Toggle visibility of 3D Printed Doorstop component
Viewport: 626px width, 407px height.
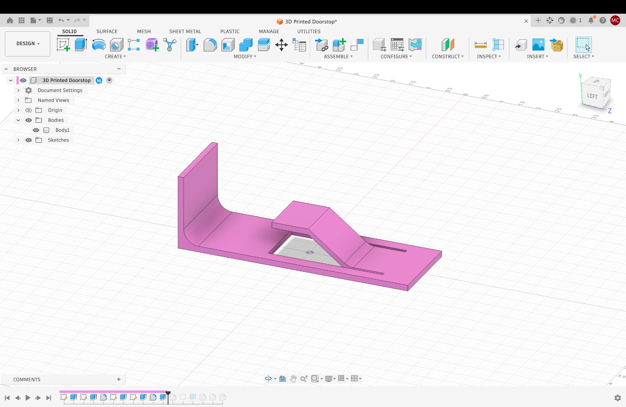click(23, 80)
